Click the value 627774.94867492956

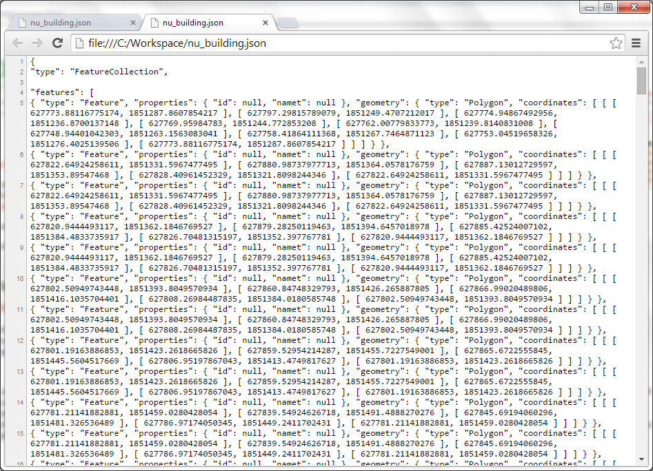click(508, 113)
